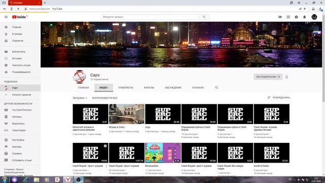
Task: Open the notifications bell in header
Action: (x=305, y=17)
